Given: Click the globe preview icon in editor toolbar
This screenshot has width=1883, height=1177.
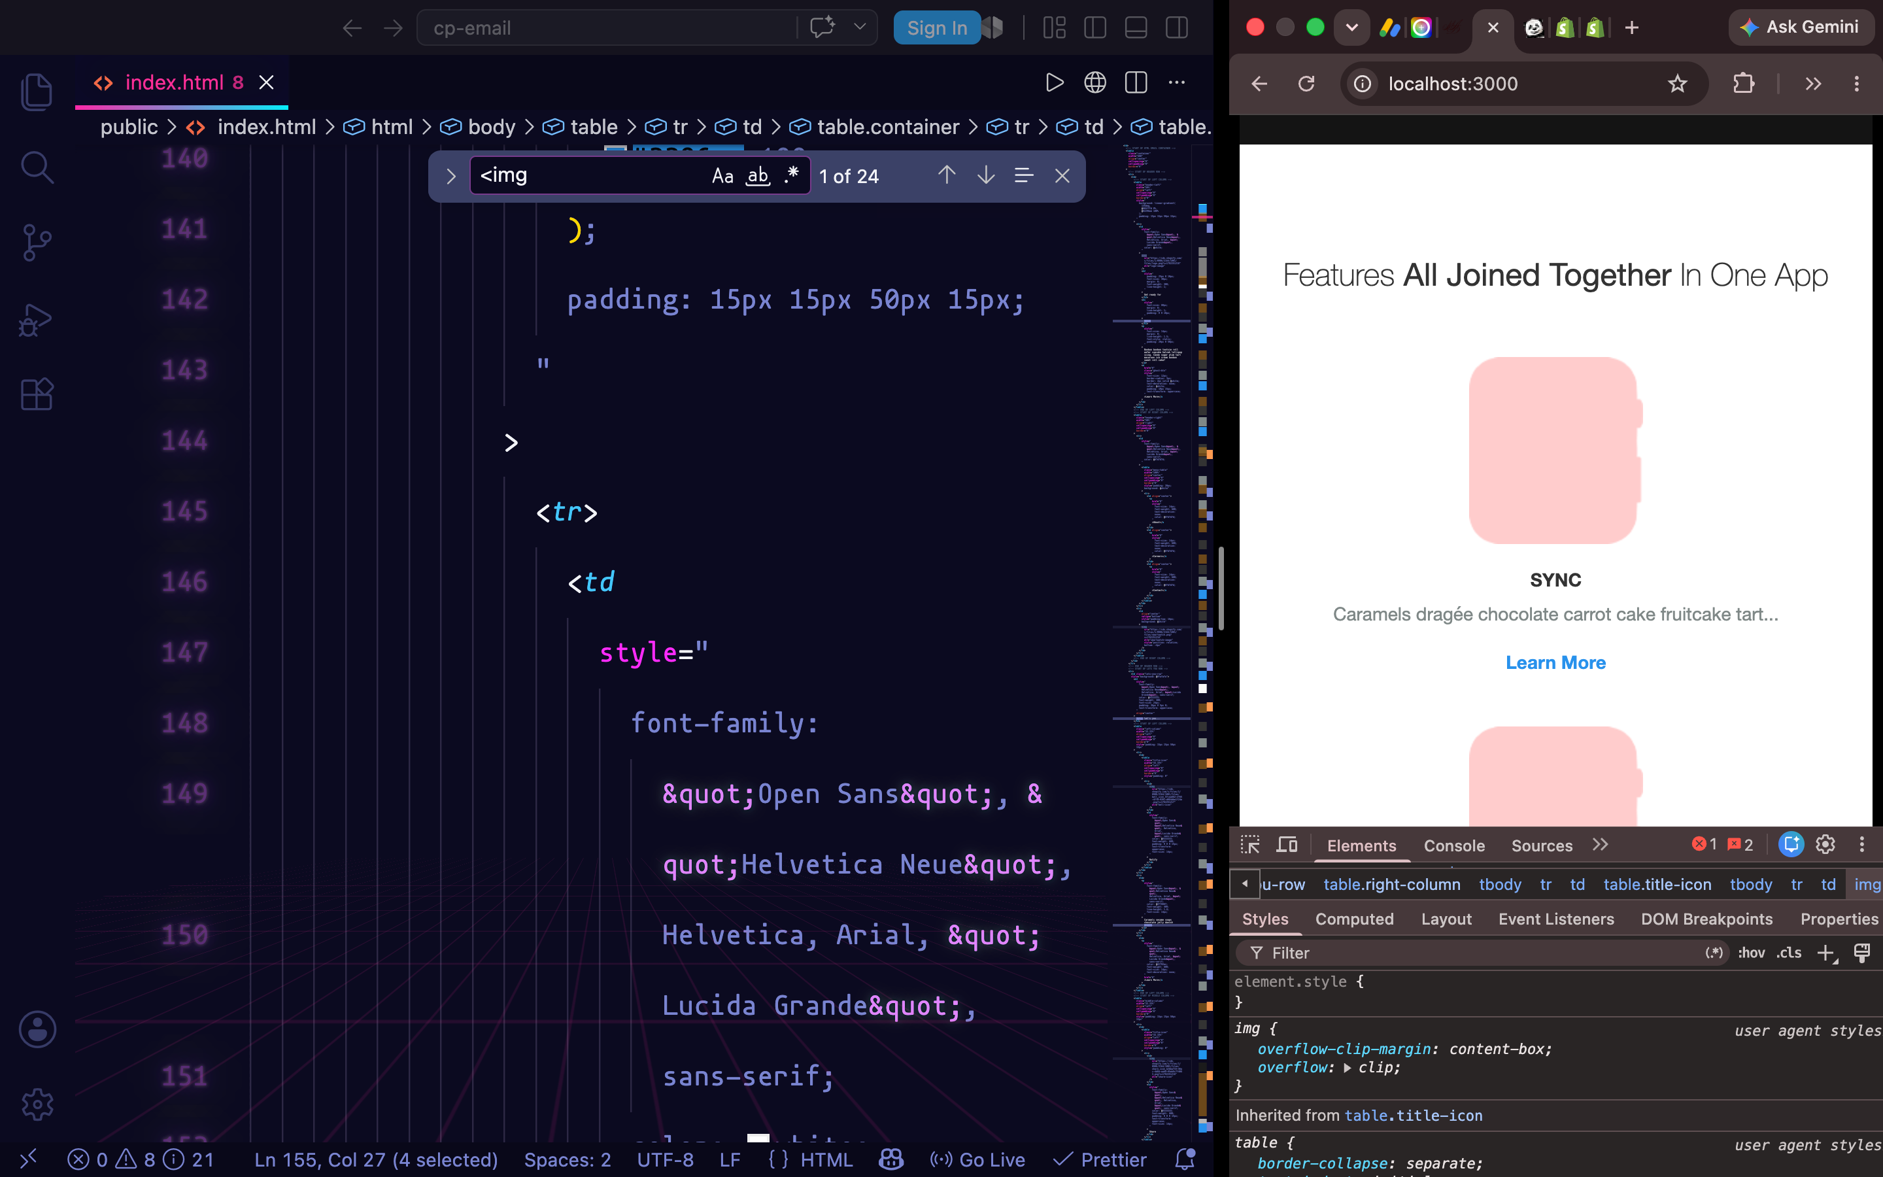Looking at the screenshot, I should (1094, 82).
